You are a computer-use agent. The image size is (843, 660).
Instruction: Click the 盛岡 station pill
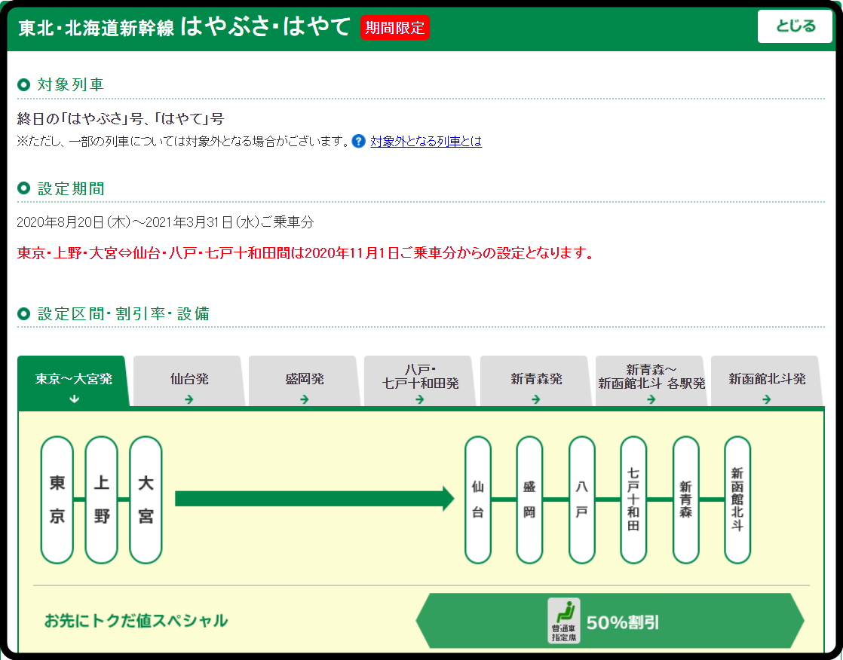[x=529, y=500]
